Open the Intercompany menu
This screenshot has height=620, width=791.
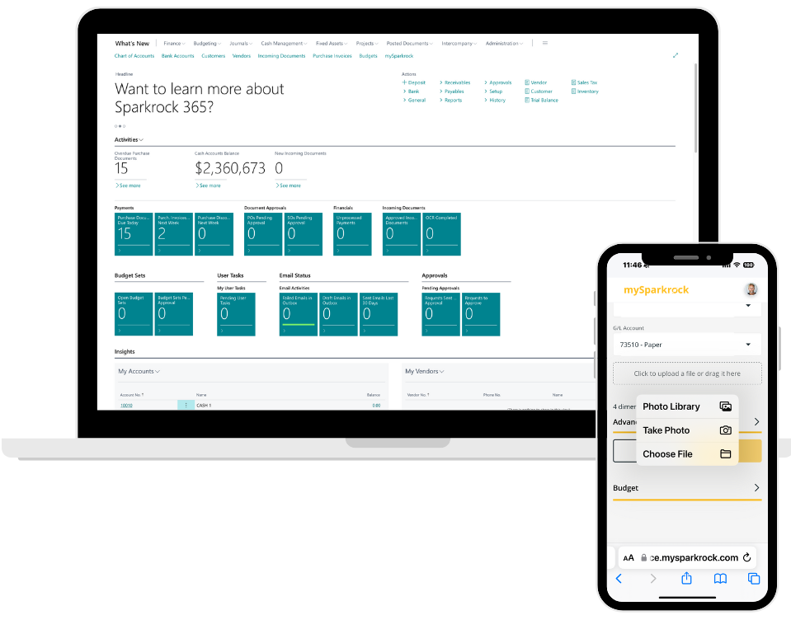click(459, 44)
